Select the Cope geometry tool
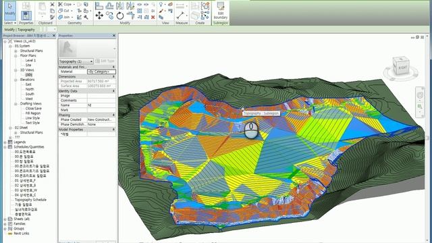The height and width of the screenshot is (243, 432). coord(65,5)
